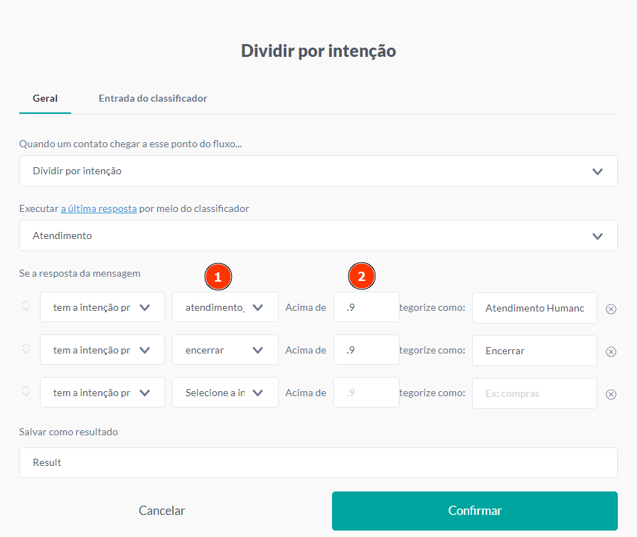Remove the empty third rule row
The width and height of the screenshot is (637, 537).
click(610, 393)
